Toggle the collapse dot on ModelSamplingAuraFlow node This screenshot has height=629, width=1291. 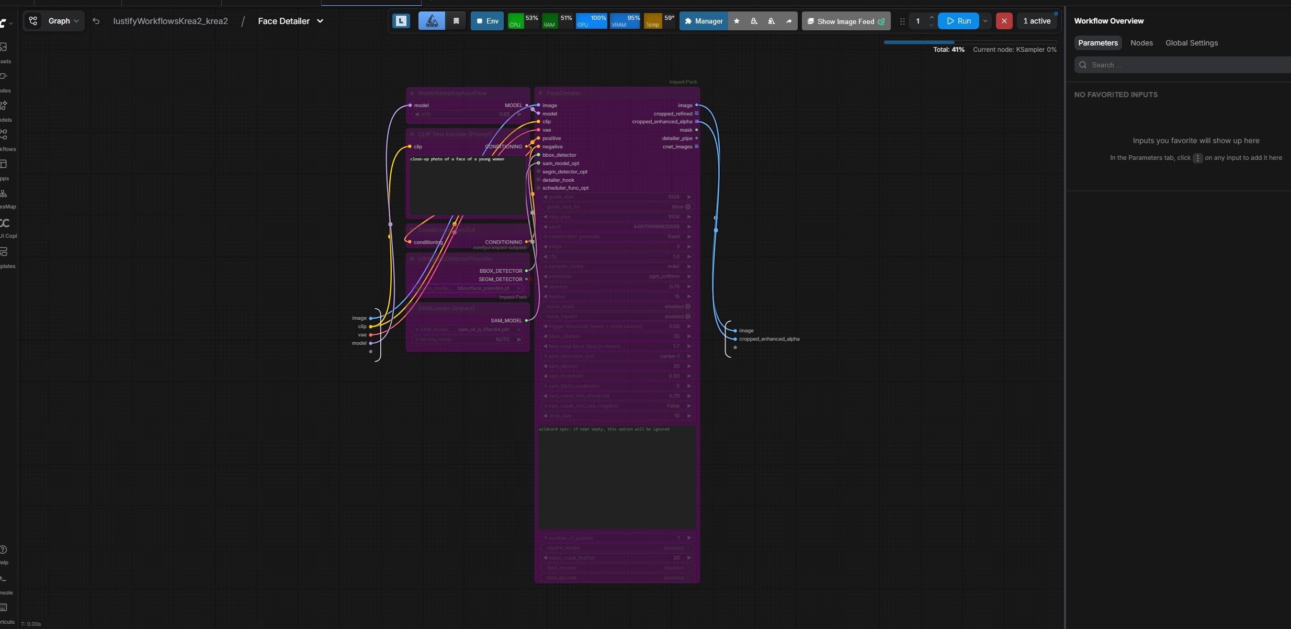pyautogui.click(x=412, y=94)
